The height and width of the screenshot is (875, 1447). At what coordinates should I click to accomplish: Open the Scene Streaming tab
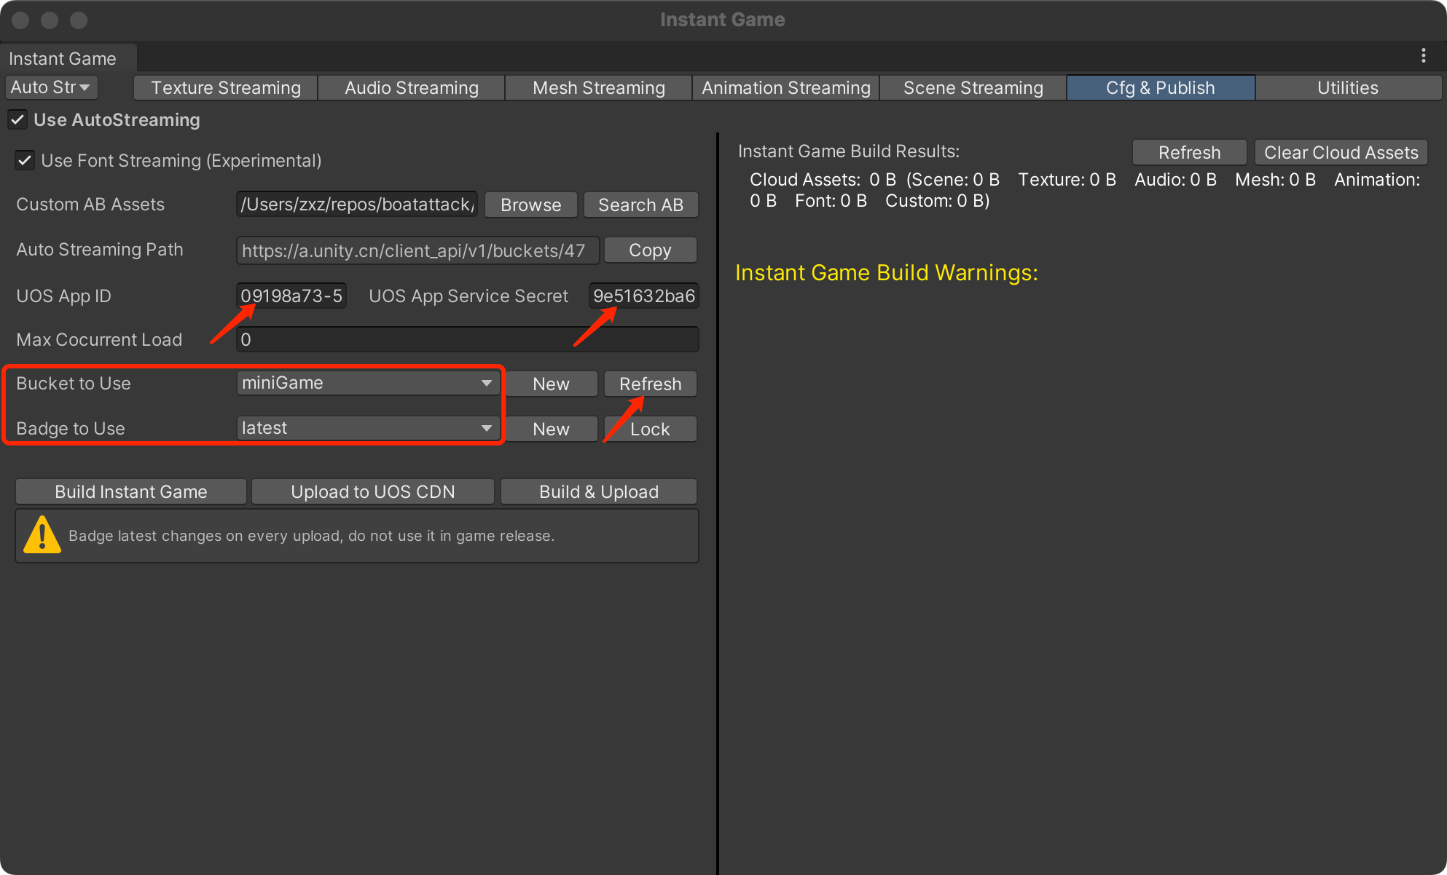[x=973, y=87]
